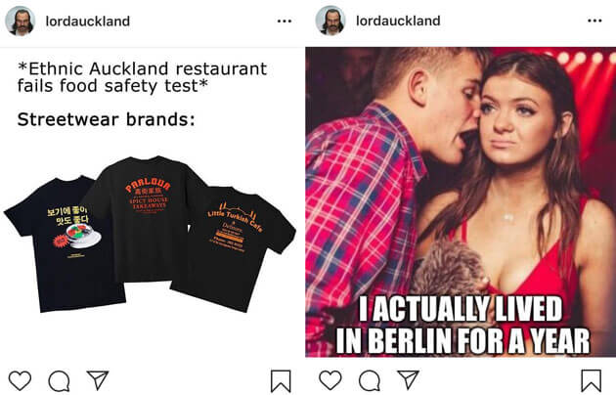Open lordauckland profile picture on right post
This screenshot has height=395, width=616.
(x=330, y=22)
